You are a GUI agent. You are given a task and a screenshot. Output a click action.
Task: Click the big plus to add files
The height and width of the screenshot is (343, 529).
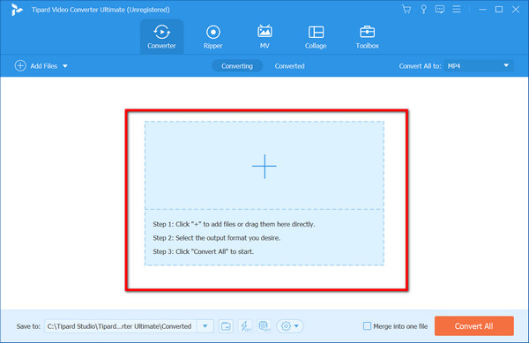tap(264, 166)
